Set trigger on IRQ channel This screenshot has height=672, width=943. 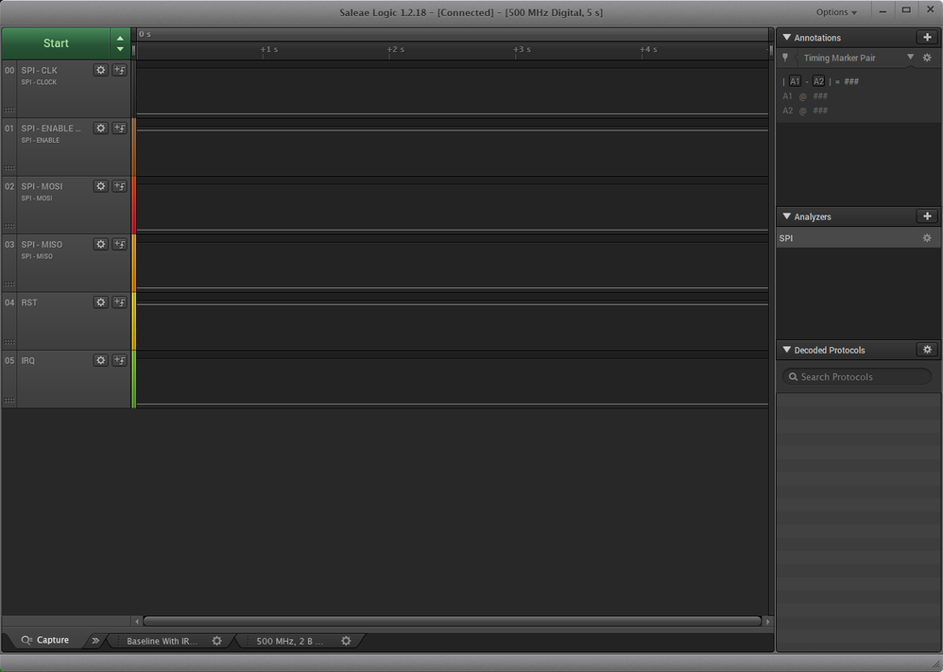pyautogui.click(x=120, y=360)
